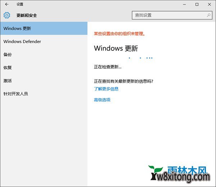Maximize the Settings window
The height and width of the screenshot is (187, 216).
click(197, 4)
